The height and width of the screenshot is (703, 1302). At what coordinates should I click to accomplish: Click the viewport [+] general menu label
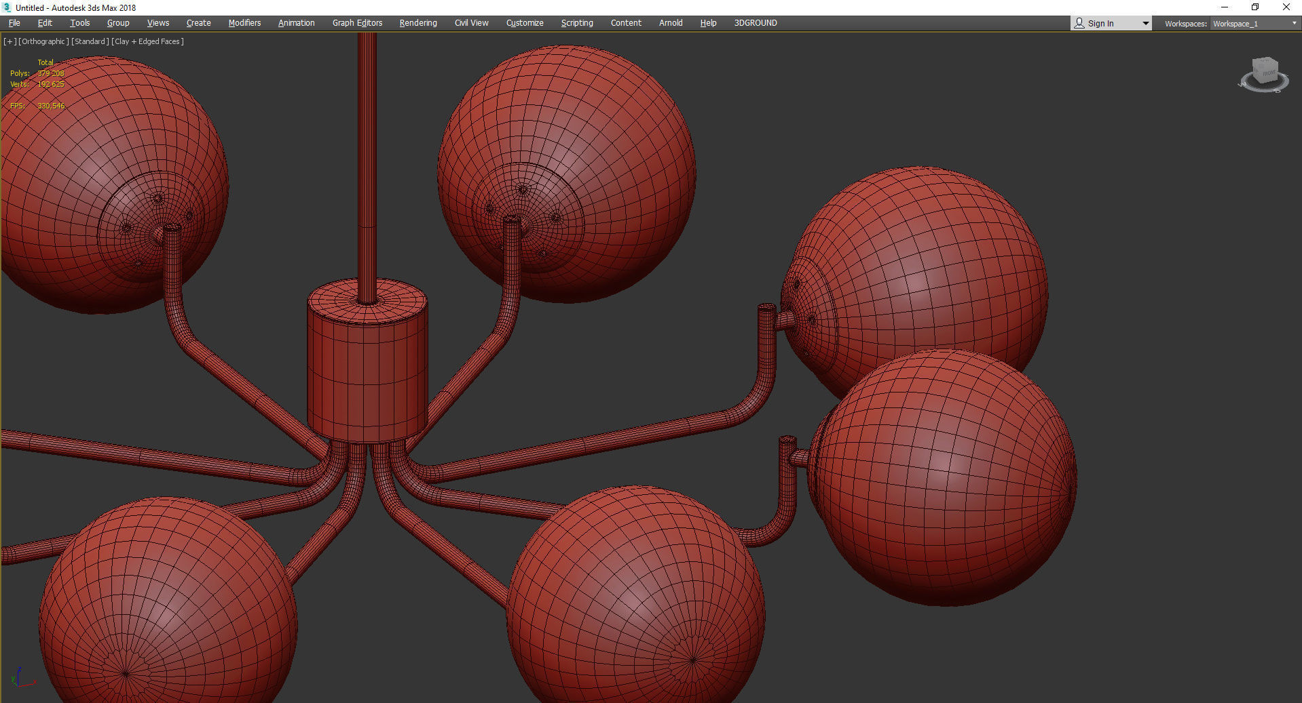tap(10, 41)
